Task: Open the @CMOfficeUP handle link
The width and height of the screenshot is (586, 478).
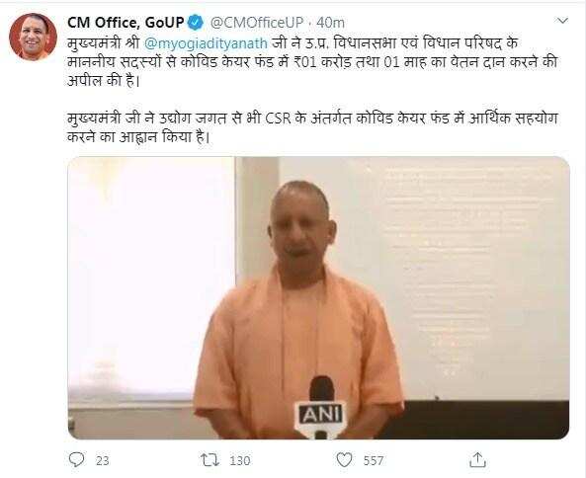Action: point(256,23)
